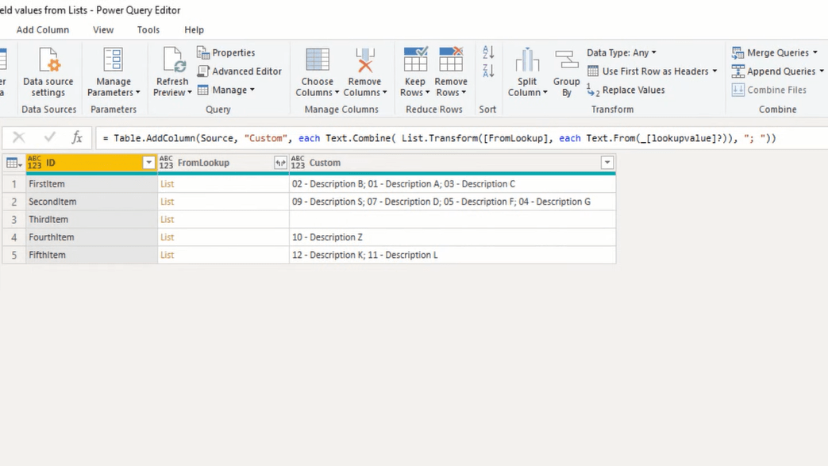Open List link in FirstItem row
This screenshot has width=828, height=466.
[x=167, y=184]
